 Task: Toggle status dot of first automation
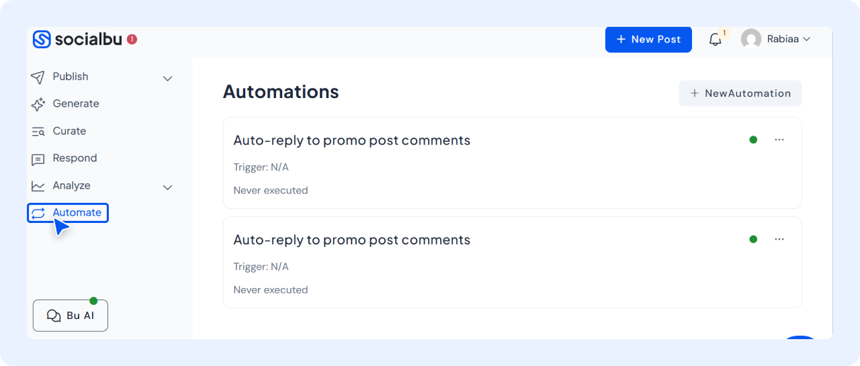point(753,140)
